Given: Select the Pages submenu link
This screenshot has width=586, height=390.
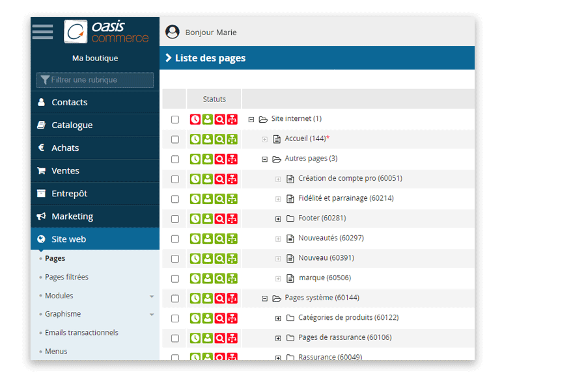Looking at the screenshot, I should (x=55, y=258).
